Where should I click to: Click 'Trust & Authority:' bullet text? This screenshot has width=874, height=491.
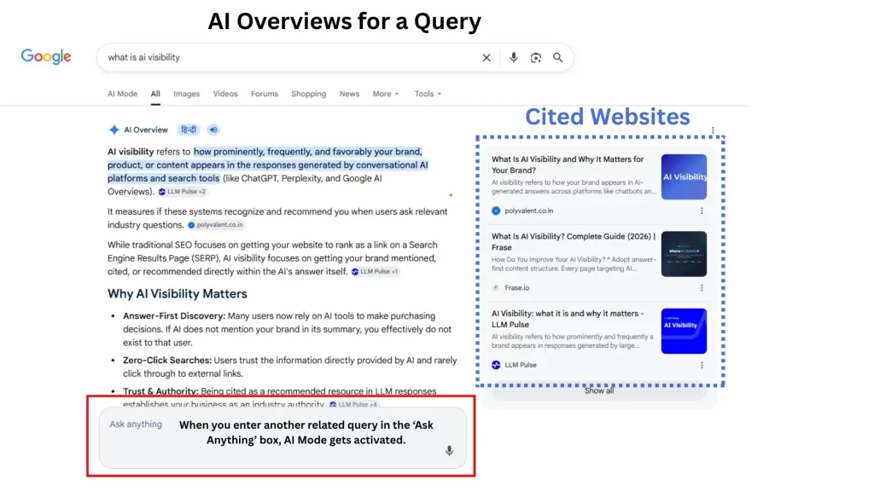[x=160, y=391]
